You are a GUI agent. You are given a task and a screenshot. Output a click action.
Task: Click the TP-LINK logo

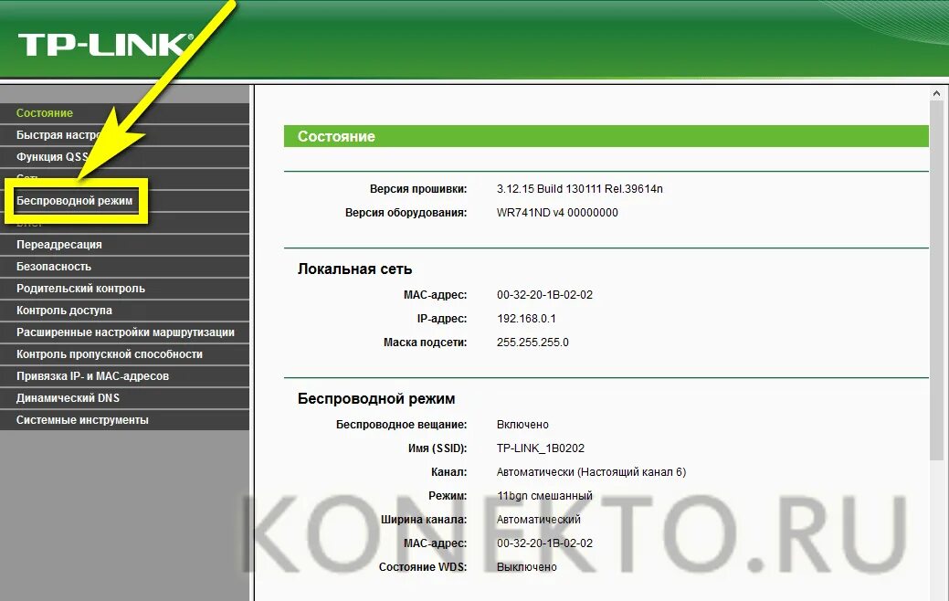point(106,45)
